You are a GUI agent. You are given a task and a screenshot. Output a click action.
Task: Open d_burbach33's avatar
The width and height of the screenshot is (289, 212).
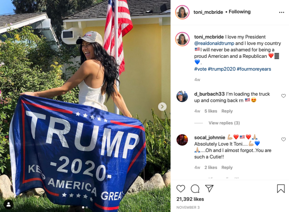tap(182, 96)
